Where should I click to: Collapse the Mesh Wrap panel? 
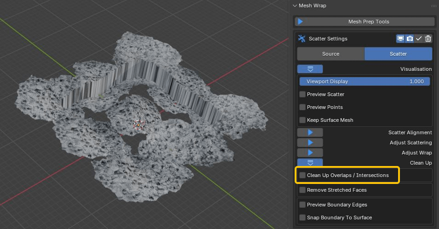click(x=296, y=6)
